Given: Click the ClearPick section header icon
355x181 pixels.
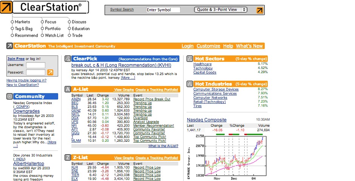Looking at the screenshot, I should click(x=68, y=59).
